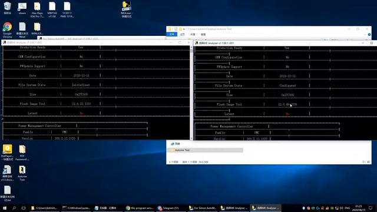The width and height of the screenshot is (377, 212).
Task: Open the action center notification icon
Action: 371,208
